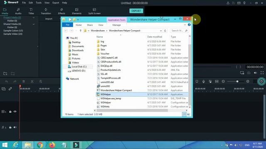Open the Tools menu in Filmora
266x149 pixels.
(x=39, y=3)
